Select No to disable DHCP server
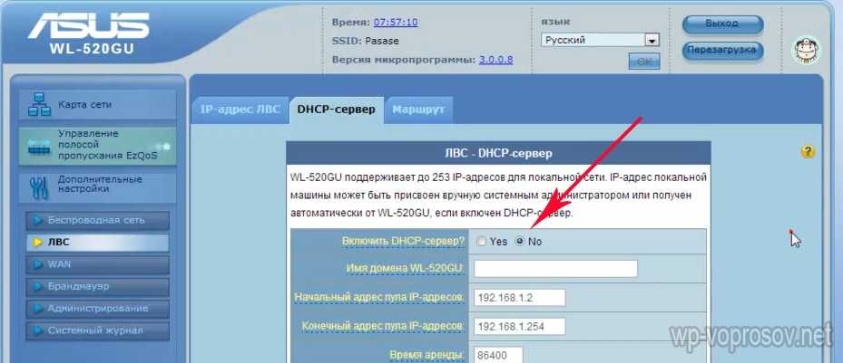This screenshot has height=363, width=843. (x=519, y=242)
